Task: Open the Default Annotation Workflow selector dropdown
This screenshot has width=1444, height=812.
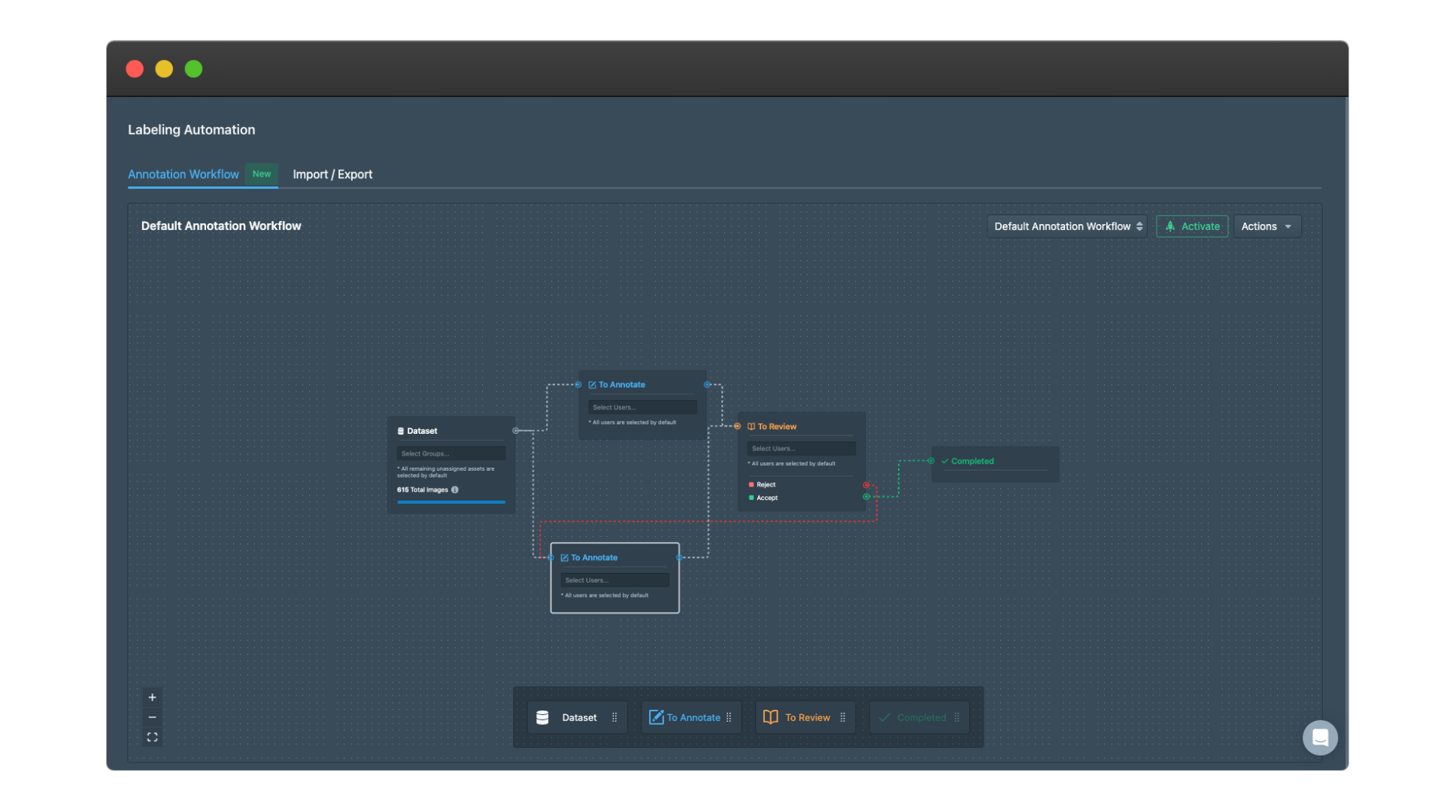Action: coord(1067,226)
